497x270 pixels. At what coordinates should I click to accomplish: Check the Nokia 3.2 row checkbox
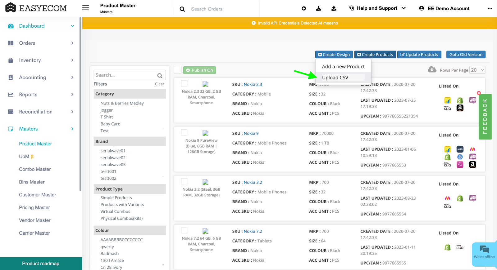[184, 181]
